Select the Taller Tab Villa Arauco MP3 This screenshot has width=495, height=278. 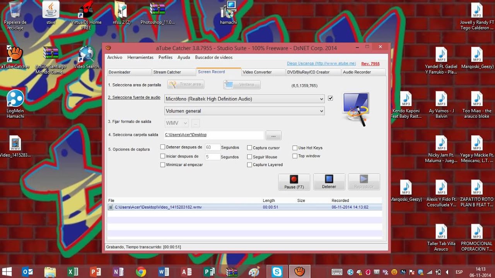click(x=441, y=237)
